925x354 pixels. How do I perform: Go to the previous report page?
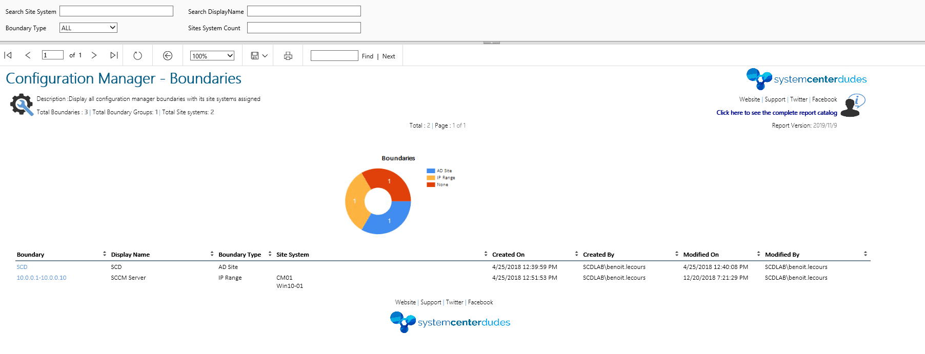pyautogui.click(x=28, y=55)
